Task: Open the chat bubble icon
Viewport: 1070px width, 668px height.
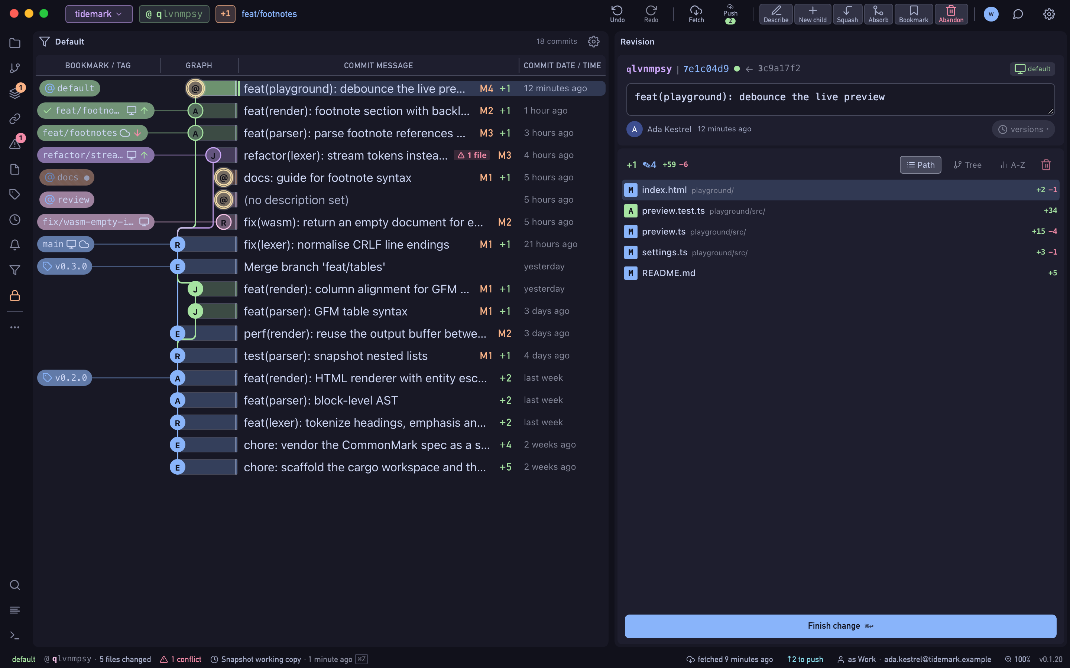Action: click(1018, 14)
